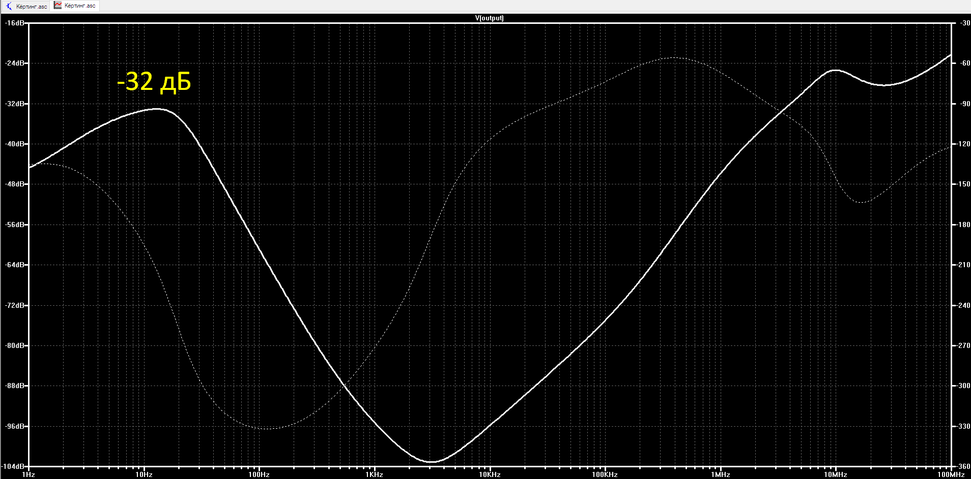The height and width of the screenshot is (479, 971).
Task: Click the -270 phase axis label
Action: coord(963,345)
